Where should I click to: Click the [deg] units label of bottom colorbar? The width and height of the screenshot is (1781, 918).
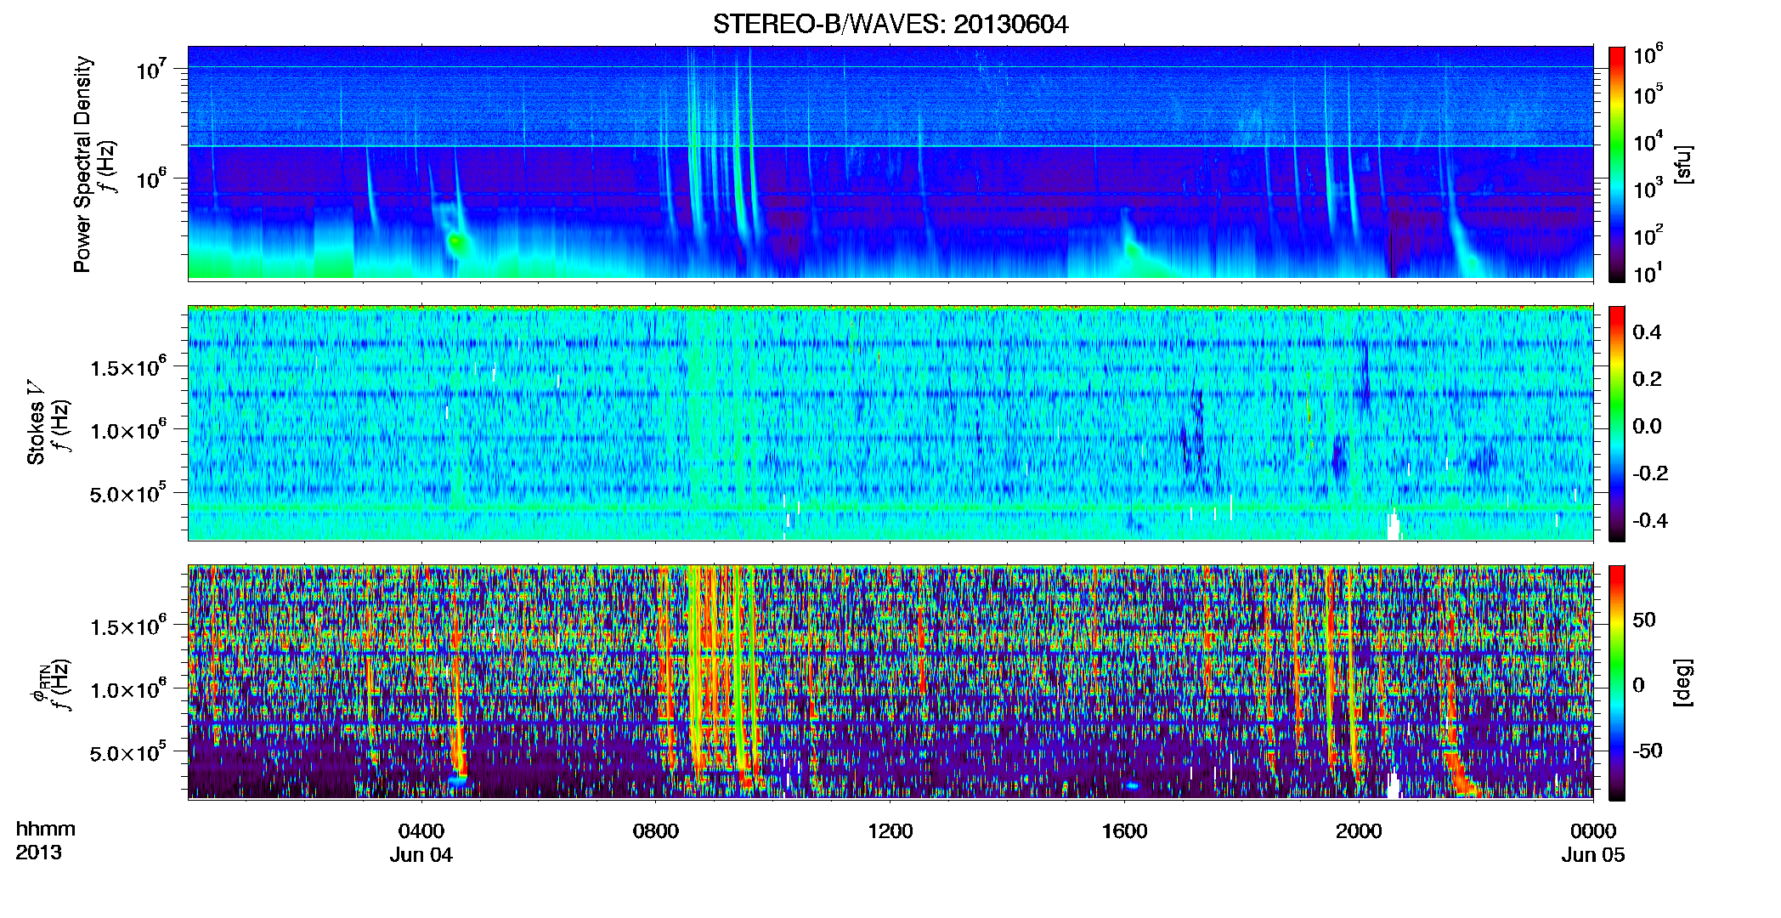(1683, 683)
